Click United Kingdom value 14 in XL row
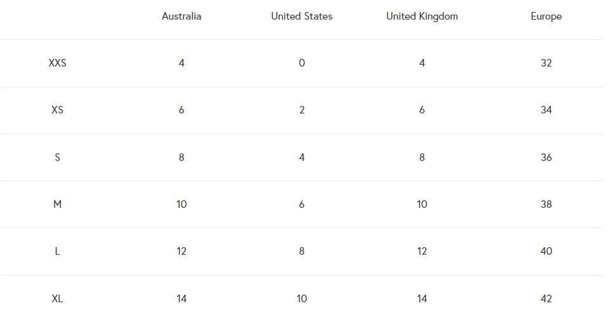613x320 pixels. pyautogui.click(x=422, y=298)
